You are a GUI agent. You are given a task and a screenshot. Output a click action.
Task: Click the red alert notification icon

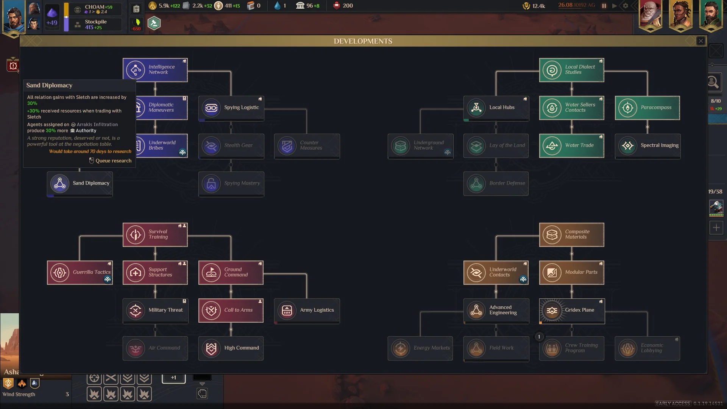tap(13, 66)
